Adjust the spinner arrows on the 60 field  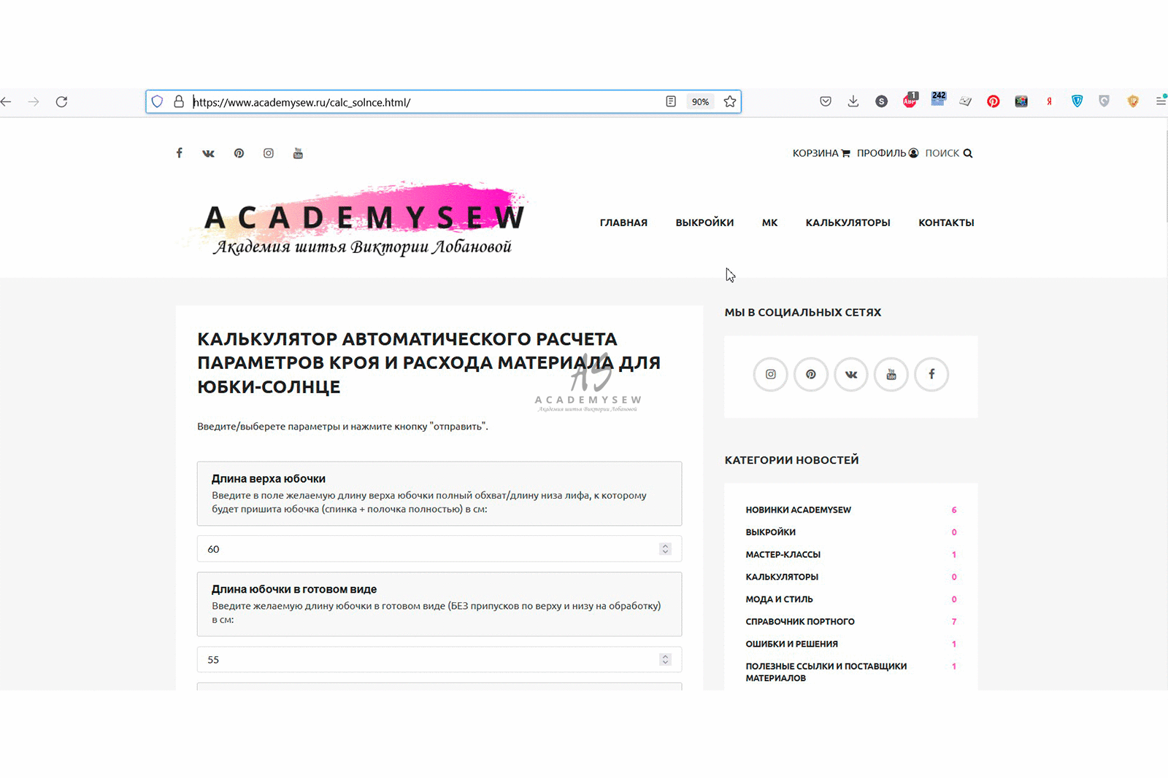[665, 549]
